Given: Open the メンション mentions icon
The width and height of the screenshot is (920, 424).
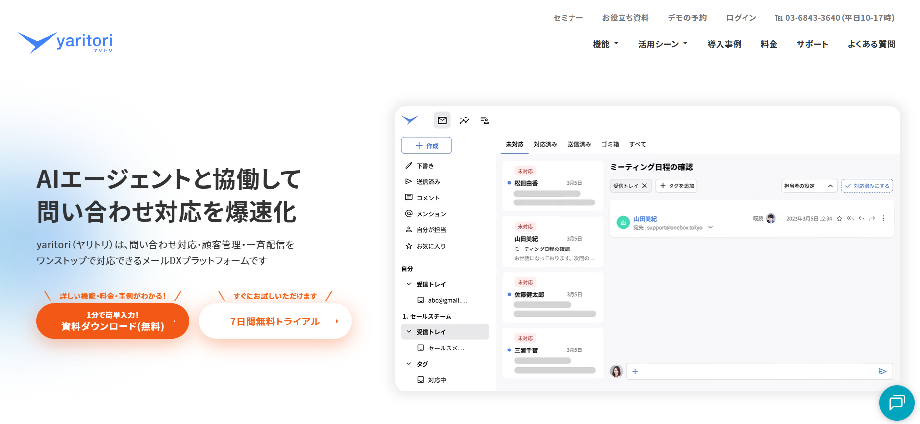Looking at the screenshot, I should tap(409, 214).
